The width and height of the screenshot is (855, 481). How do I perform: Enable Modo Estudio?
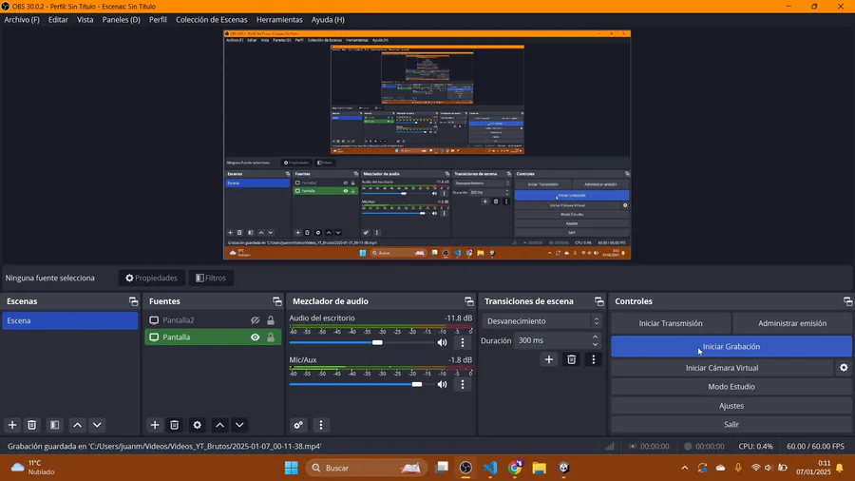[x=731, y=387]
